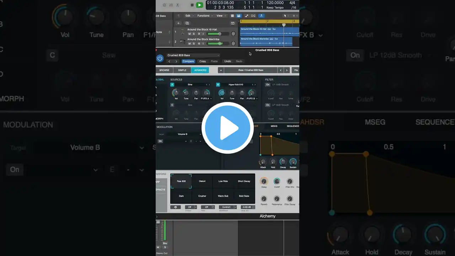Toggle source A button
The height and width of the screenshot is (256, 455).
coord(172,85)
